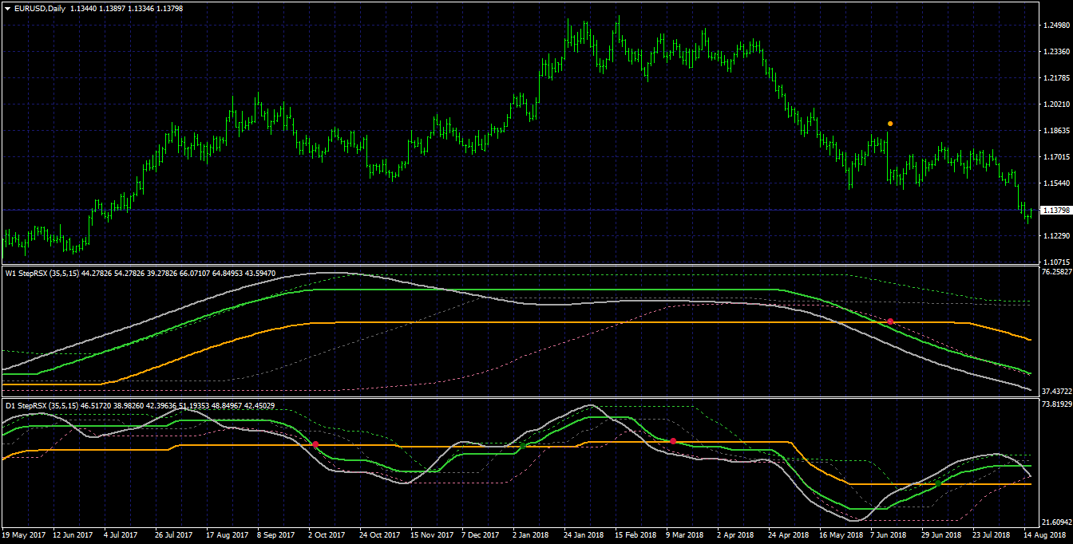Click the 76.25827 W1 scale value
The height and width of the screenshot is (544, 1073).
coord(1055,272)
